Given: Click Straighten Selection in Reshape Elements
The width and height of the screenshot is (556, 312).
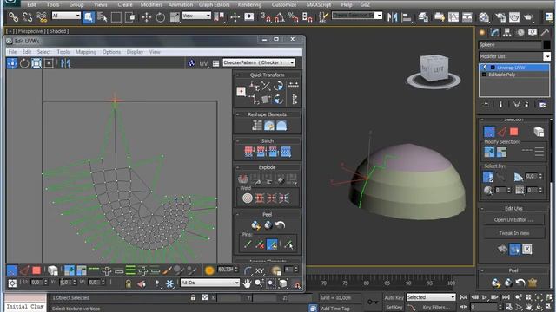Looking at the screenshot, I should click(257, 126).
